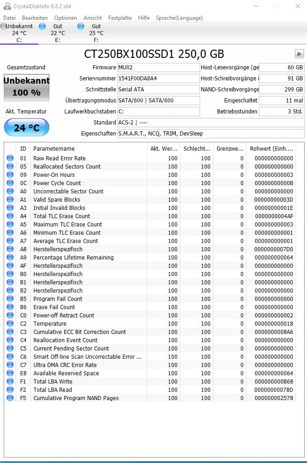Click the Übertragungsmodus SATA/600 field

[x=159, y=101]
